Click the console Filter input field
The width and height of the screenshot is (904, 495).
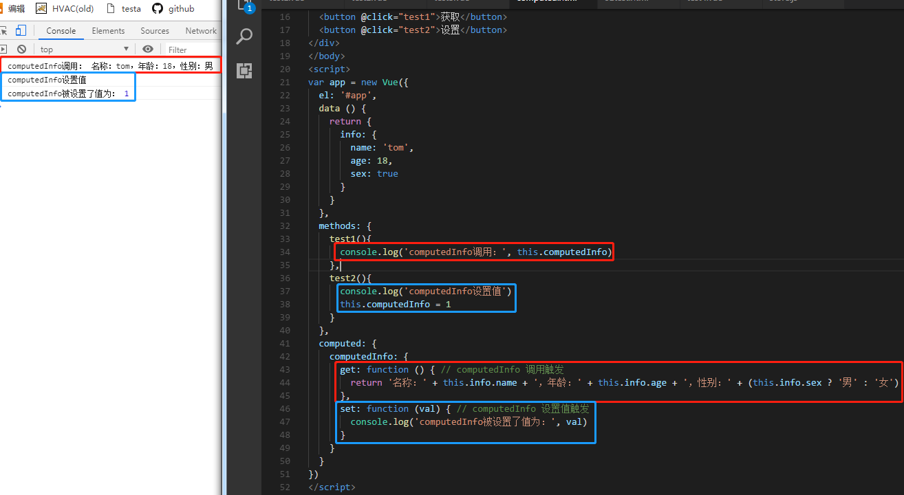193,49
